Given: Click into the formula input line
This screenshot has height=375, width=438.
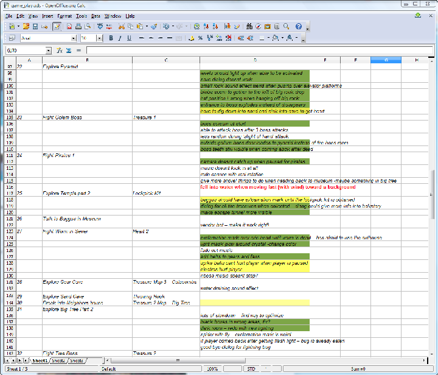Looking at the screenshot, I should 260,51.
